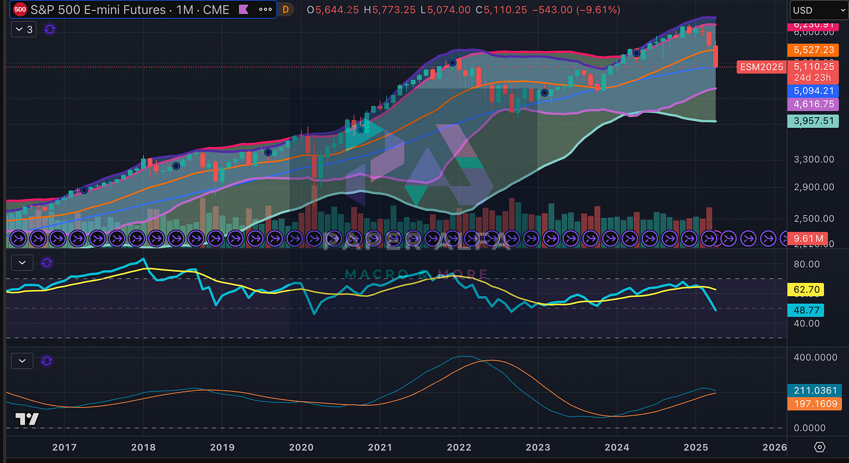849x463 pixels.
Task: Click the blue 5,094.21 price label
Action: [x=812, y=91]
